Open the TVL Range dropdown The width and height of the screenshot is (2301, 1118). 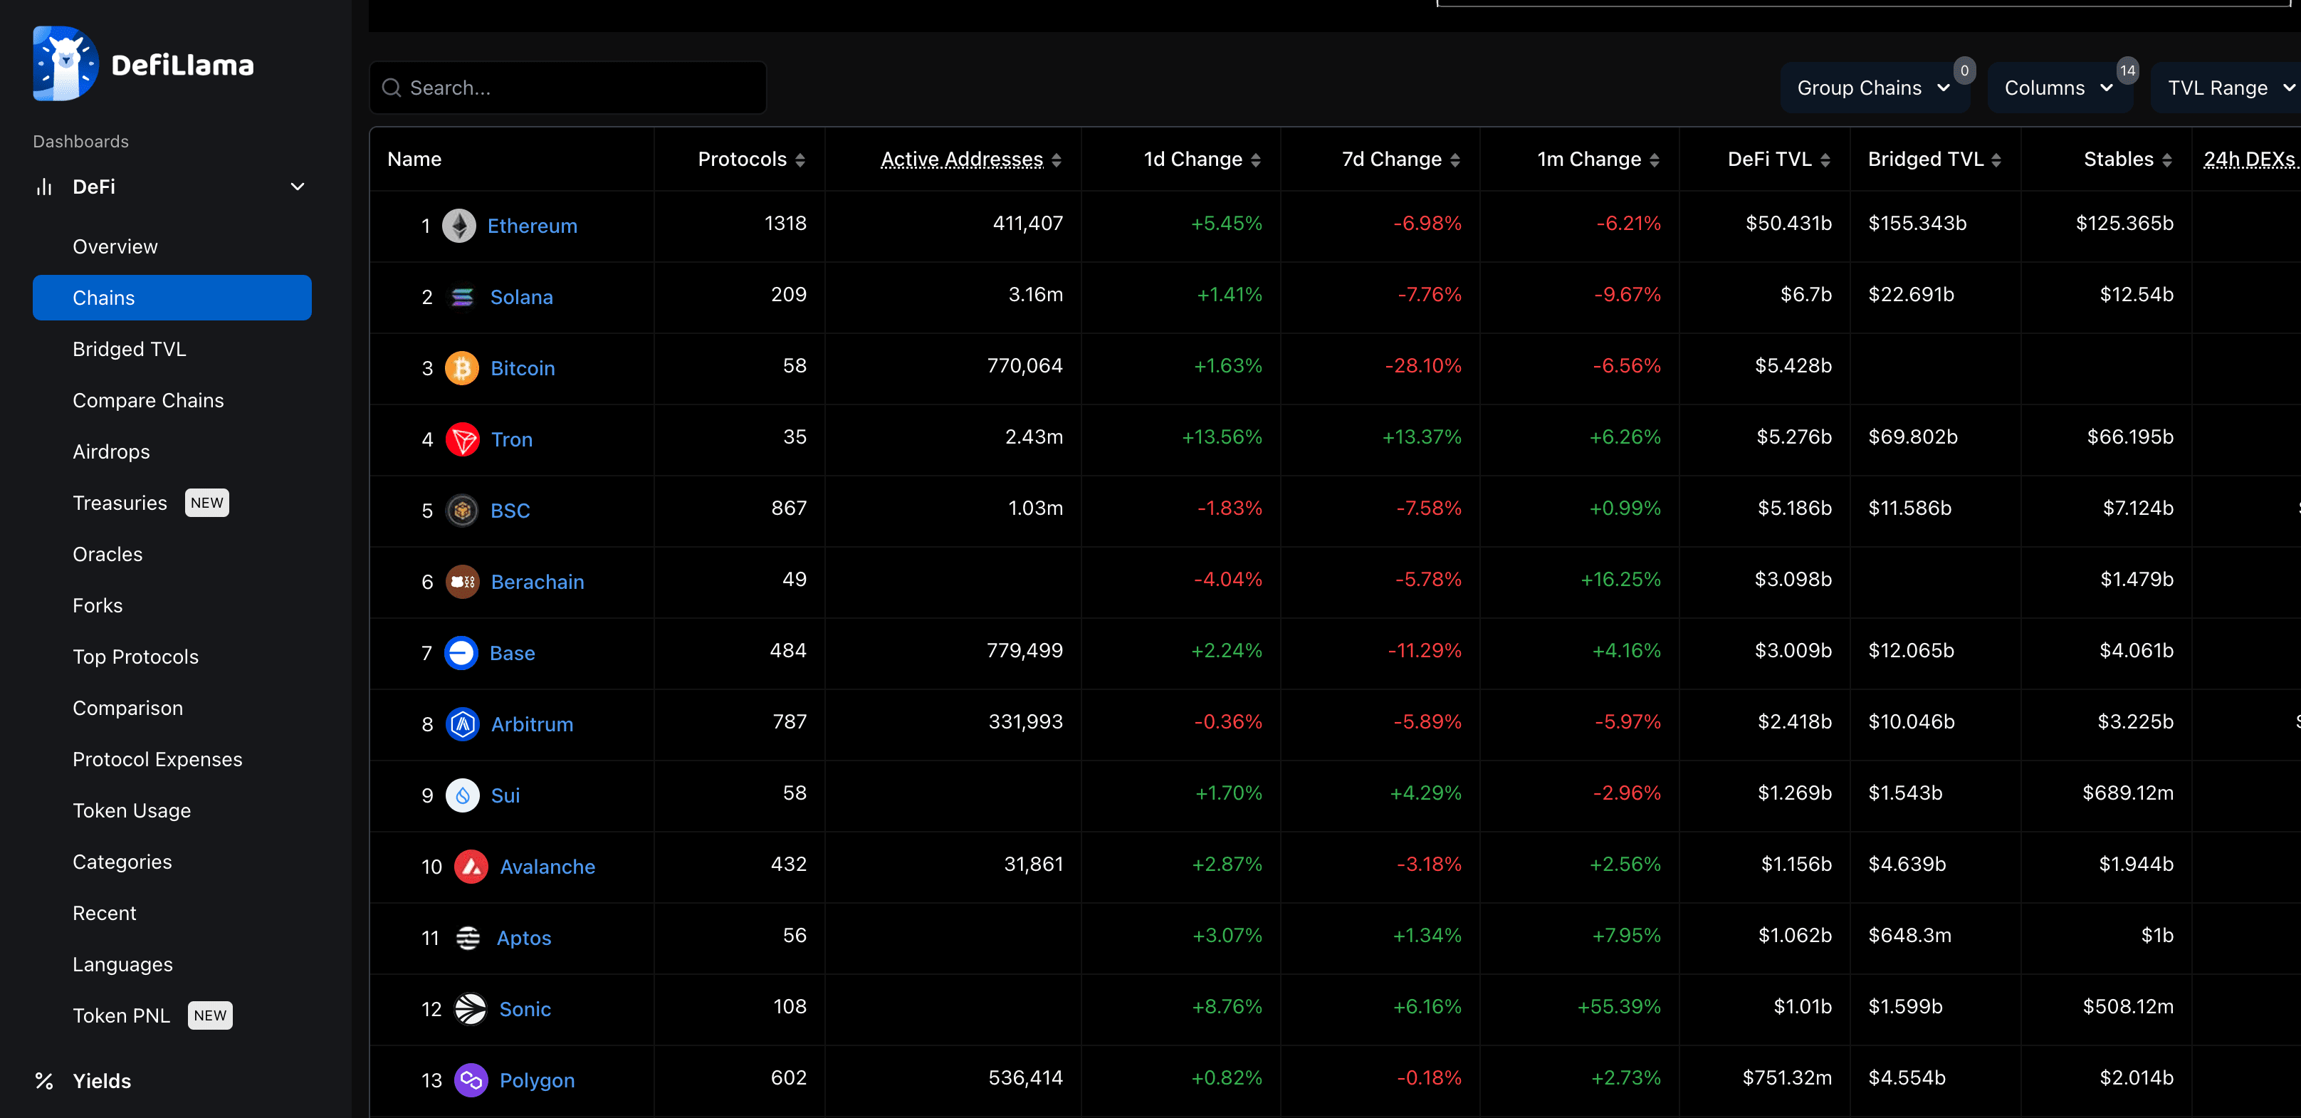tap(2226, 88)
